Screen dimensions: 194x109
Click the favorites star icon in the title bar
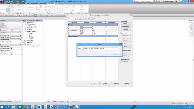pyautogui.click(x=162, y=1)
